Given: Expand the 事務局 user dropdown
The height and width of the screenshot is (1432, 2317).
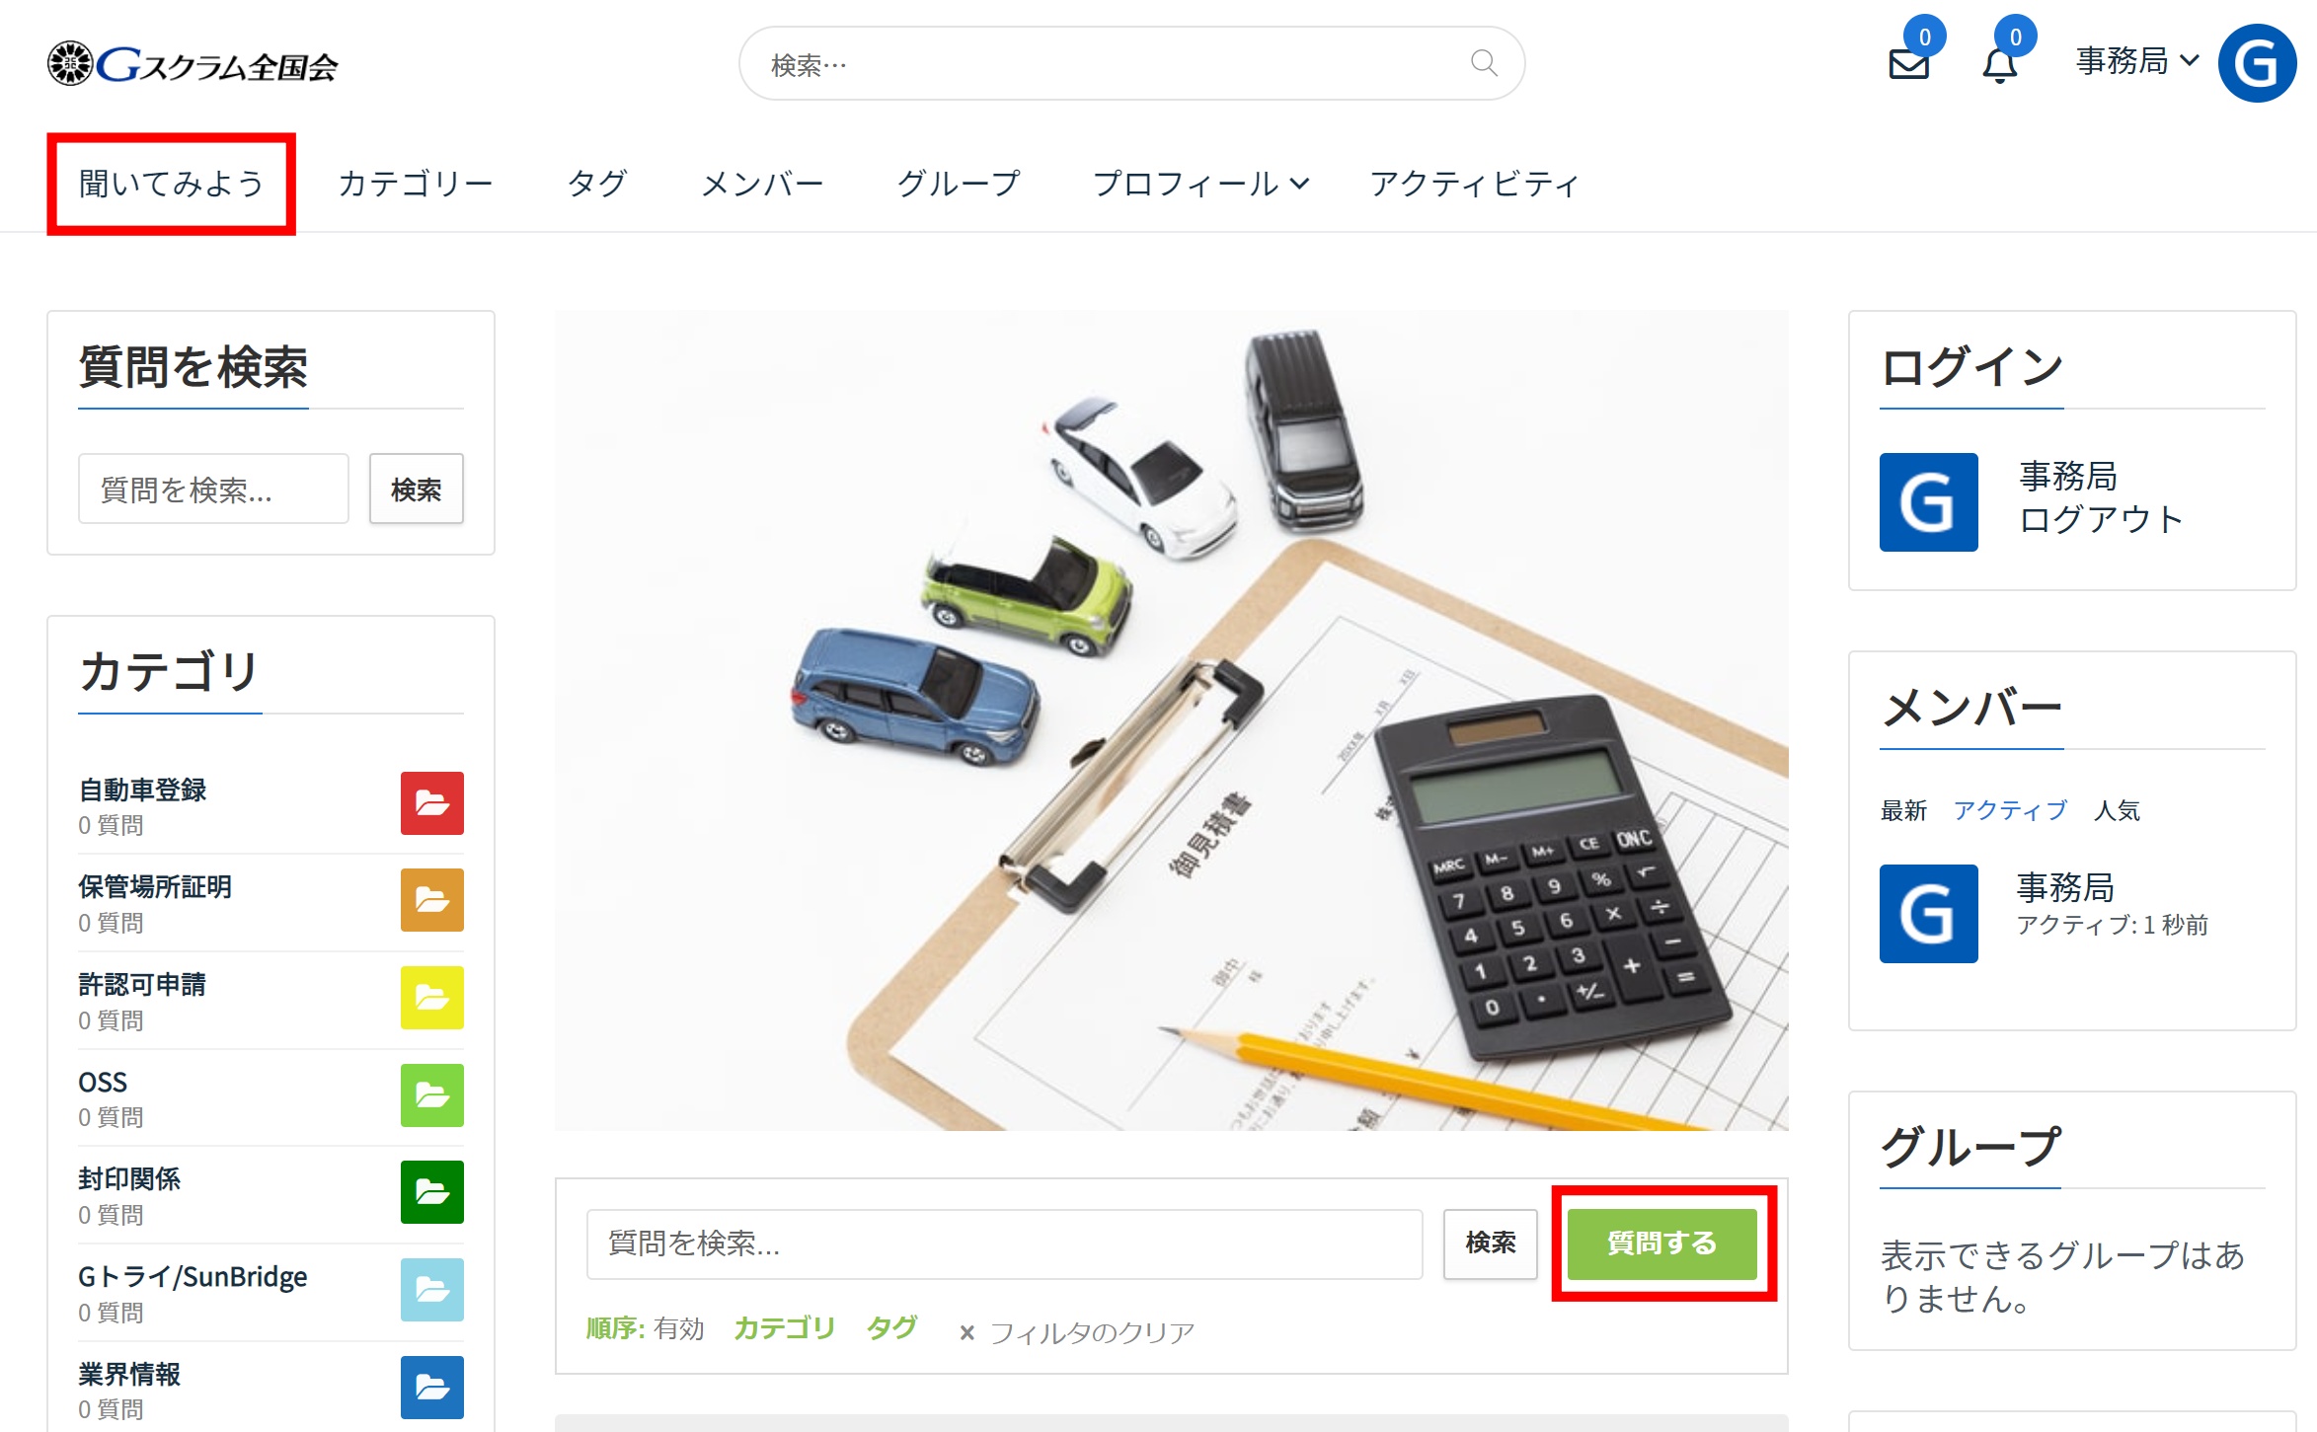Looking at the screenshot, I should coord(2136,61).
